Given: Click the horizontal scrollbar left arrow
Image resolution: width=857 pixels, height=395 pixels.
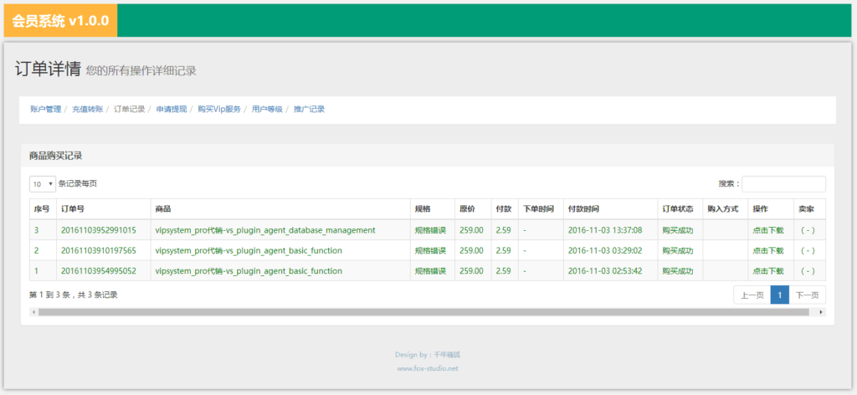Looking at the screenshot, I should tap(33, 312).
